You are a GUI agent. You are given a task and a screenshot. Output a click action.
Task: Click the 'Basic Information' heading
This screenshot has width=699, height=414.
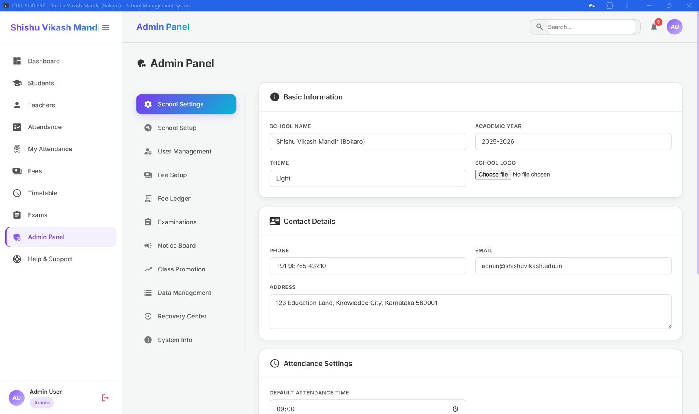313,97
